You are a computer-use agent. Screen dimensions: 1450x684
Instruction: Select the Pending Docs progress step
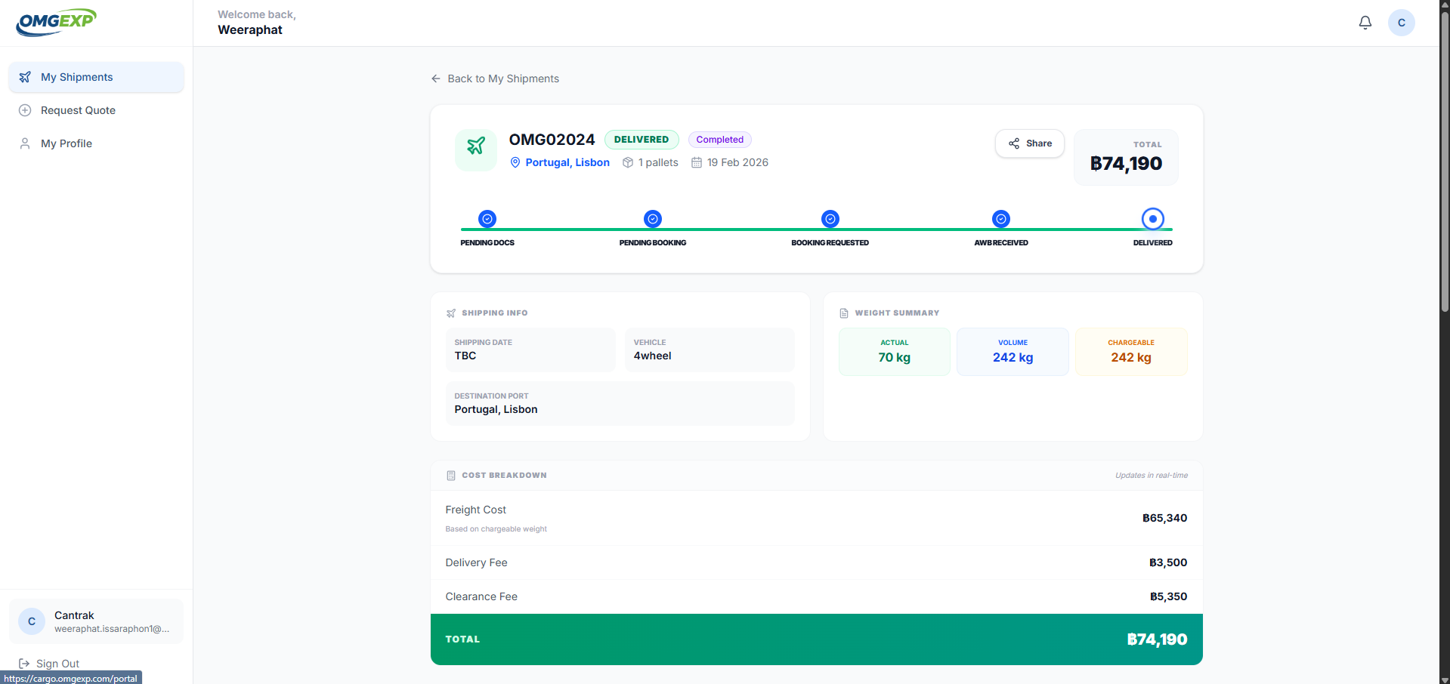(x=487, y=219)
